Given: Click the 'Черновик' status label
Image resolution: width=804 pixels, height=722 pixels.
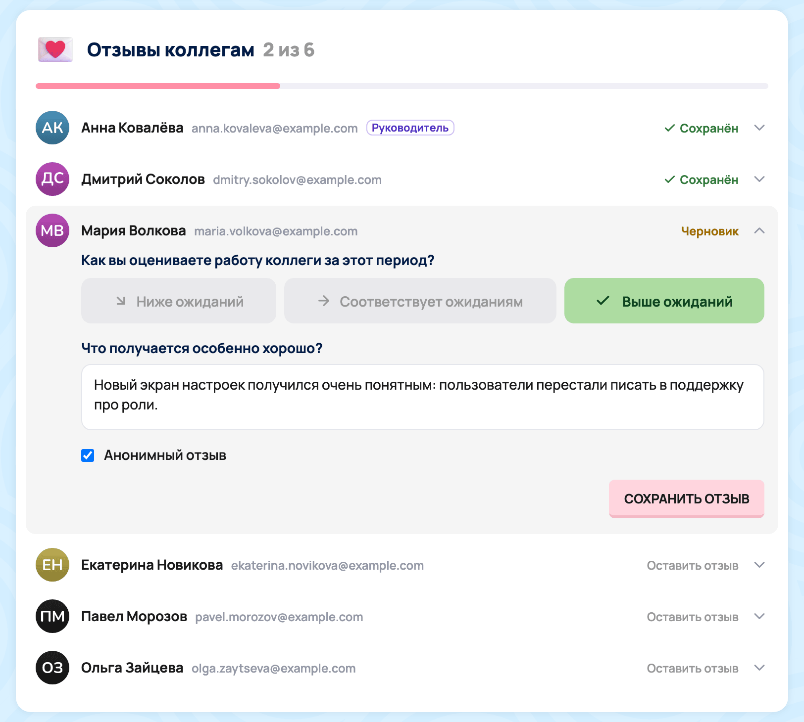Looking at the screenshot, I should pyautogui.click(x=710, y=231).
